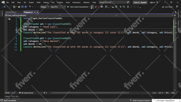The height and width of the screenshot is (102, 181).
Task: Toggle SPC indentation indicator
Action: pos(167,93)
